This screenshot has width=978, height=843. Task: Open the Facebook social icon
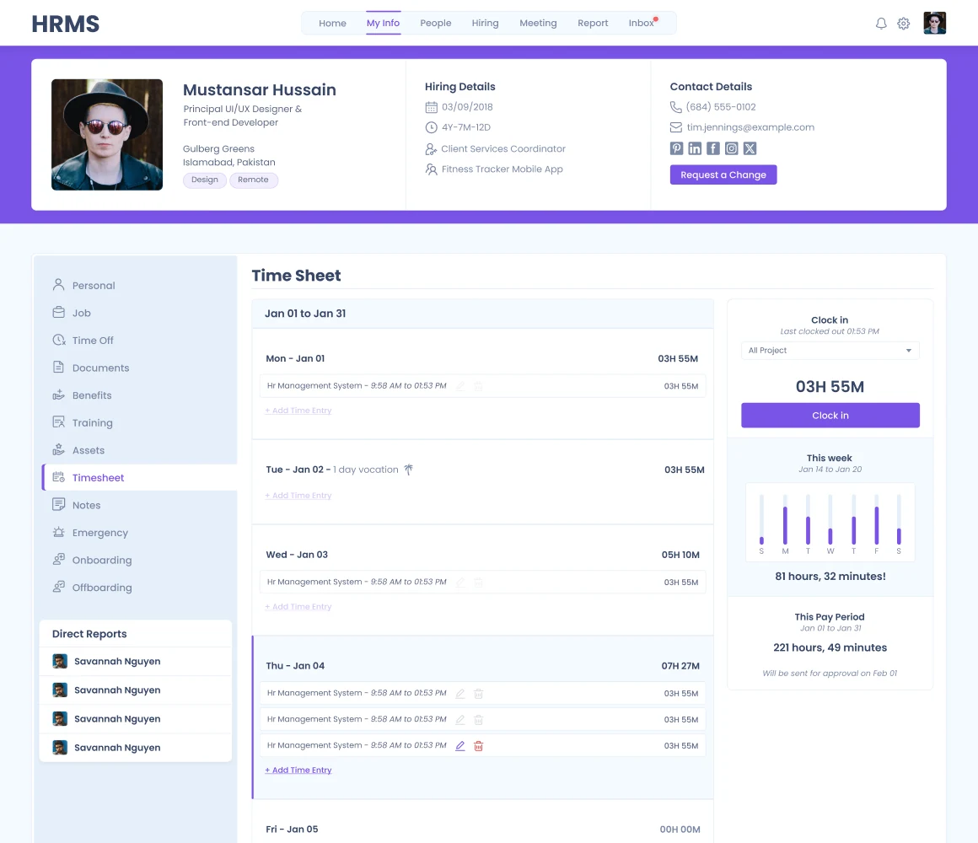pyautogui.click(x=713, y=148)
